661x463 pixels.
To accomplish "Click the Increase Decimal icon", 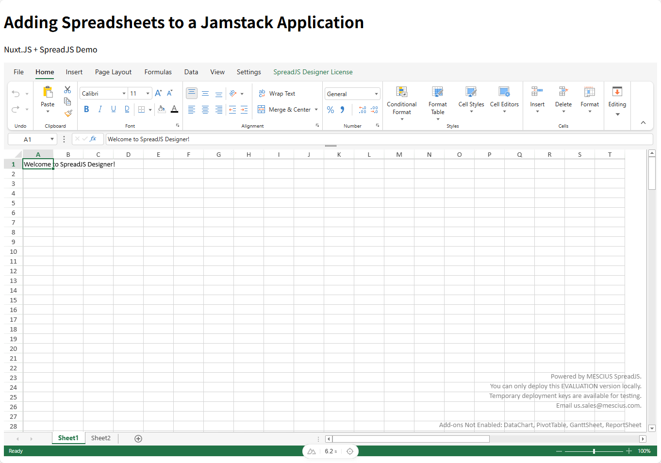I will coord(363,110).
